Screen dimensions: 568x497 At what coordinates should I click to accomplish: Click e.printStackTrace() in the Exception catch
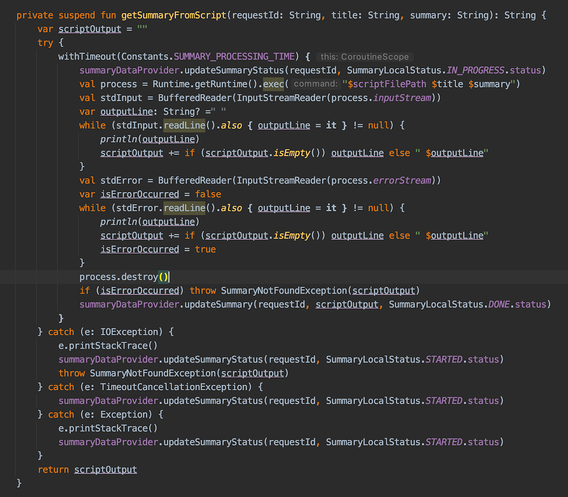[107, 428]
